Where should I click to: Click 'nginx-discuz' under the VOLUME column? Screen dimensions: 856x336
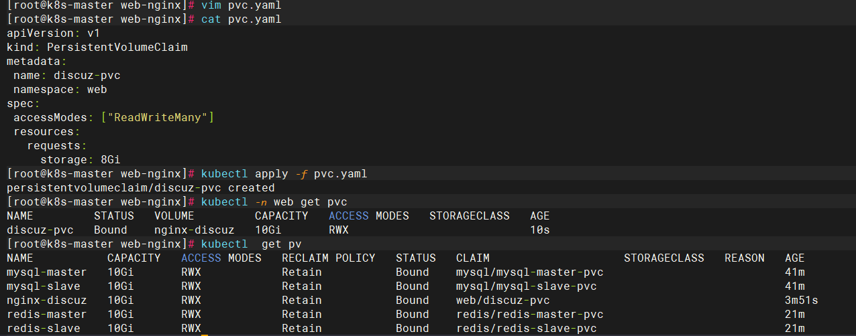click(x=195, y=230)
